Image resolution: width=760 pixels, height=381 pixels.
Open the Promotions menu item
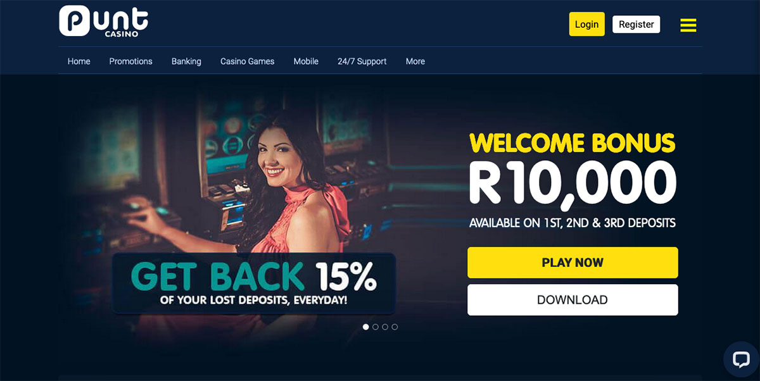[x=130, y=61]
